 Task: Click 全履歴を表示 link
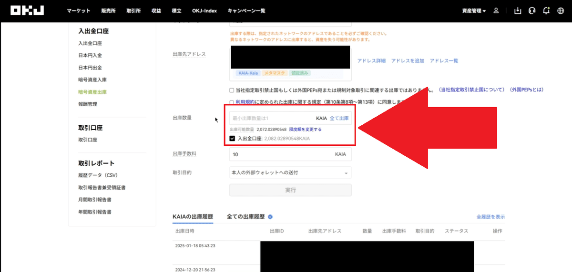[x=490, y=217]
